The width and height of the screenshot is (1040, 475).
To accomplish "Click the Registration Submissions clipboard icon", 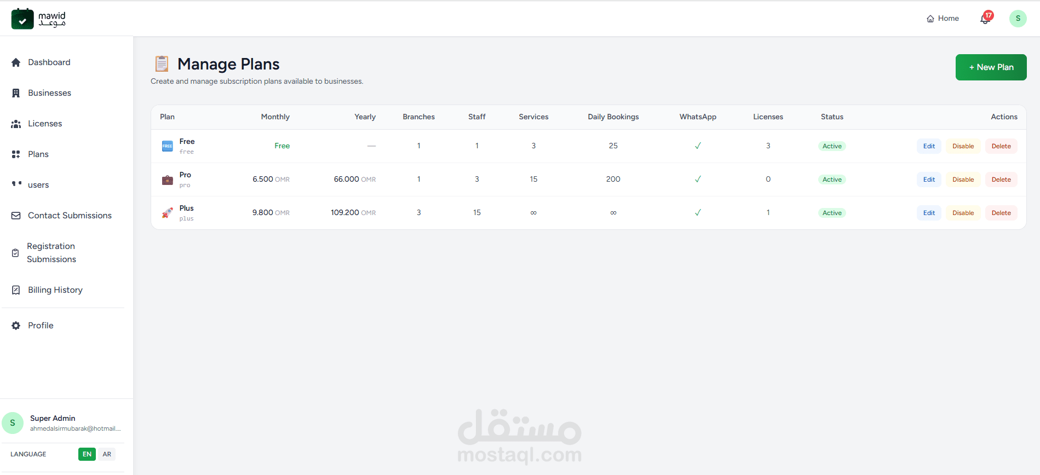I will tap(15, 253).
